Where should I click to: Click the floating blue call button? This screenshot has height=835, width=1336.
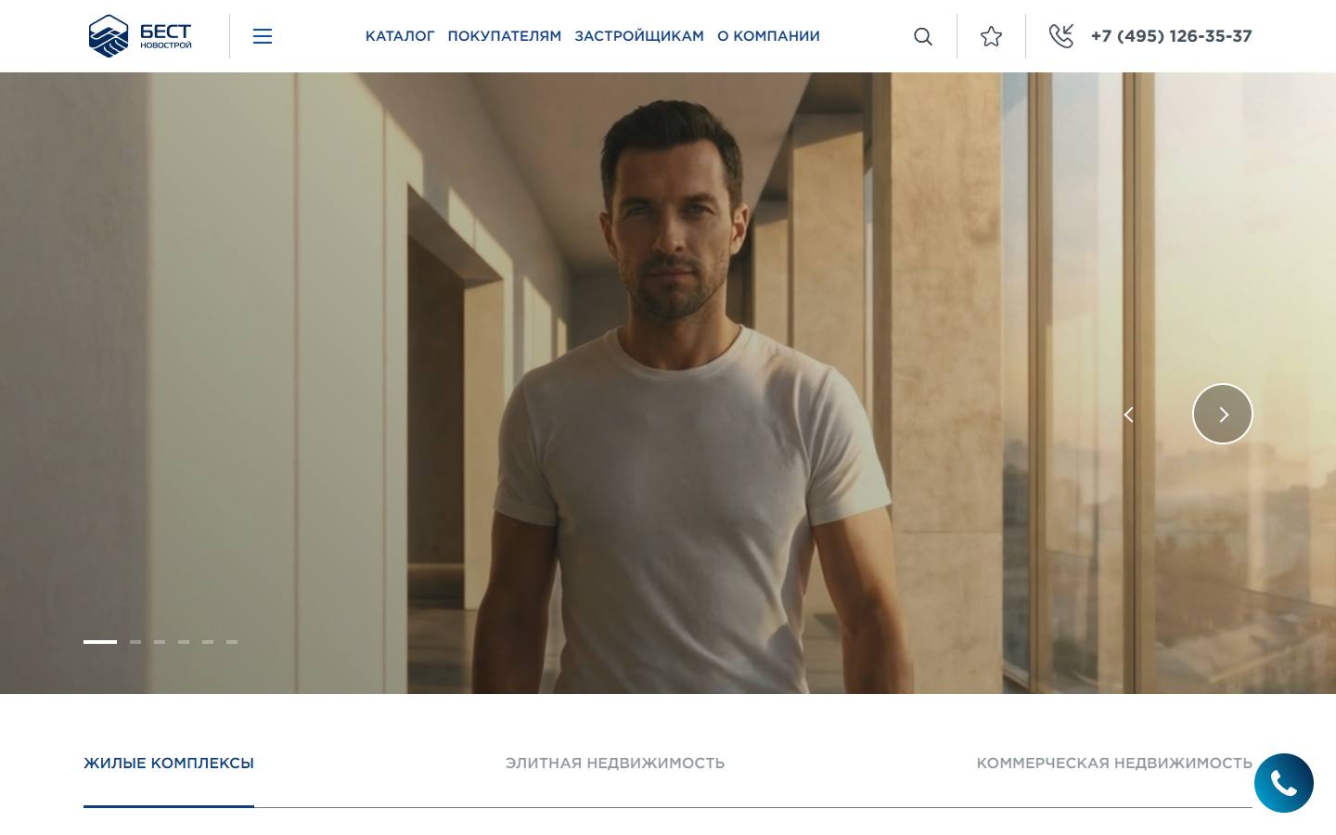[1284, 783]
